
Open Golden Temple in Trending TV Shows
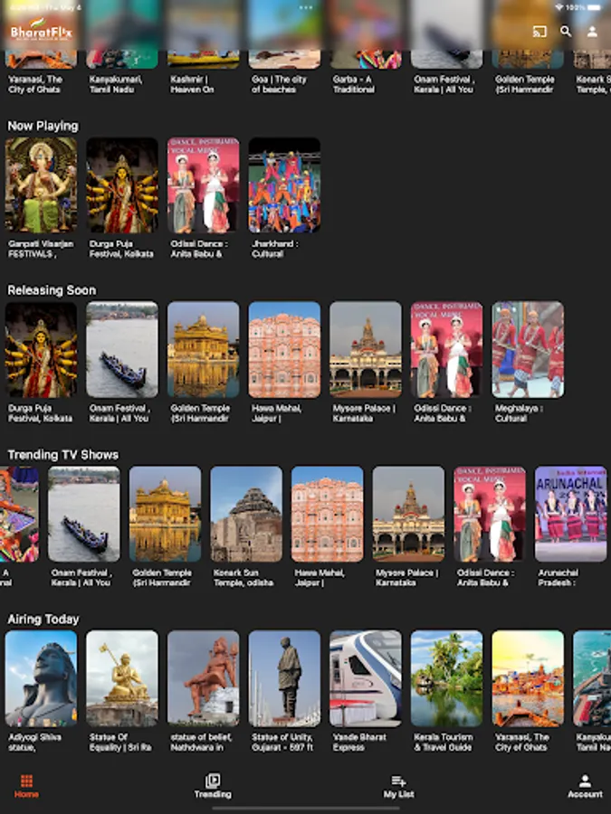[x=165, y=514]
